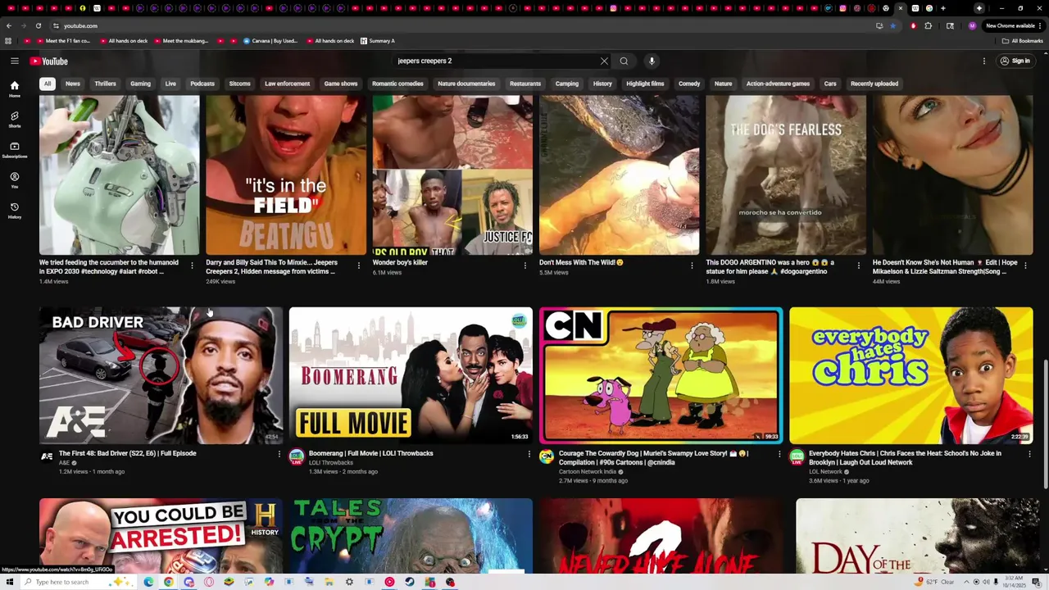Open Meet the mukbang bookmark
This screenshot has height=590, width=1049.
point(181,40)
